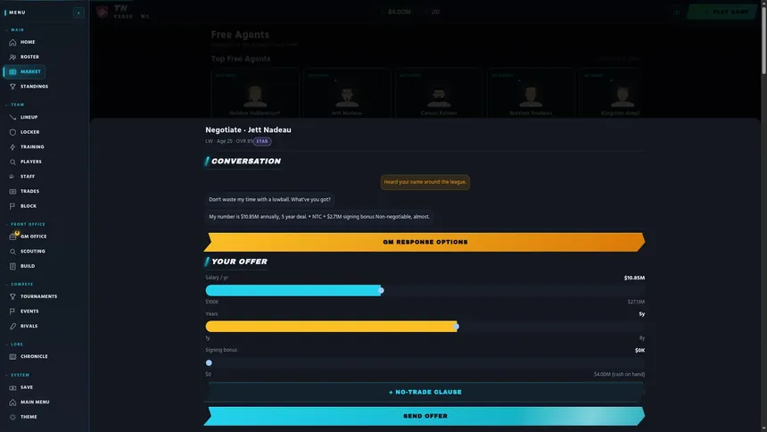Open GM Response Options banner
This screenshot has width=767, height=432.
coord(425,242)
